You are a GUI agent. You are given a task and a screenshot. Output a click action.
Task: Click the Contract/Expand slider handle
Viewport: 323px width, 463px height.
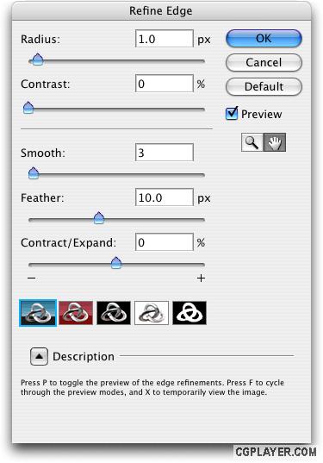pyautogui.click(x=116, y=263)
